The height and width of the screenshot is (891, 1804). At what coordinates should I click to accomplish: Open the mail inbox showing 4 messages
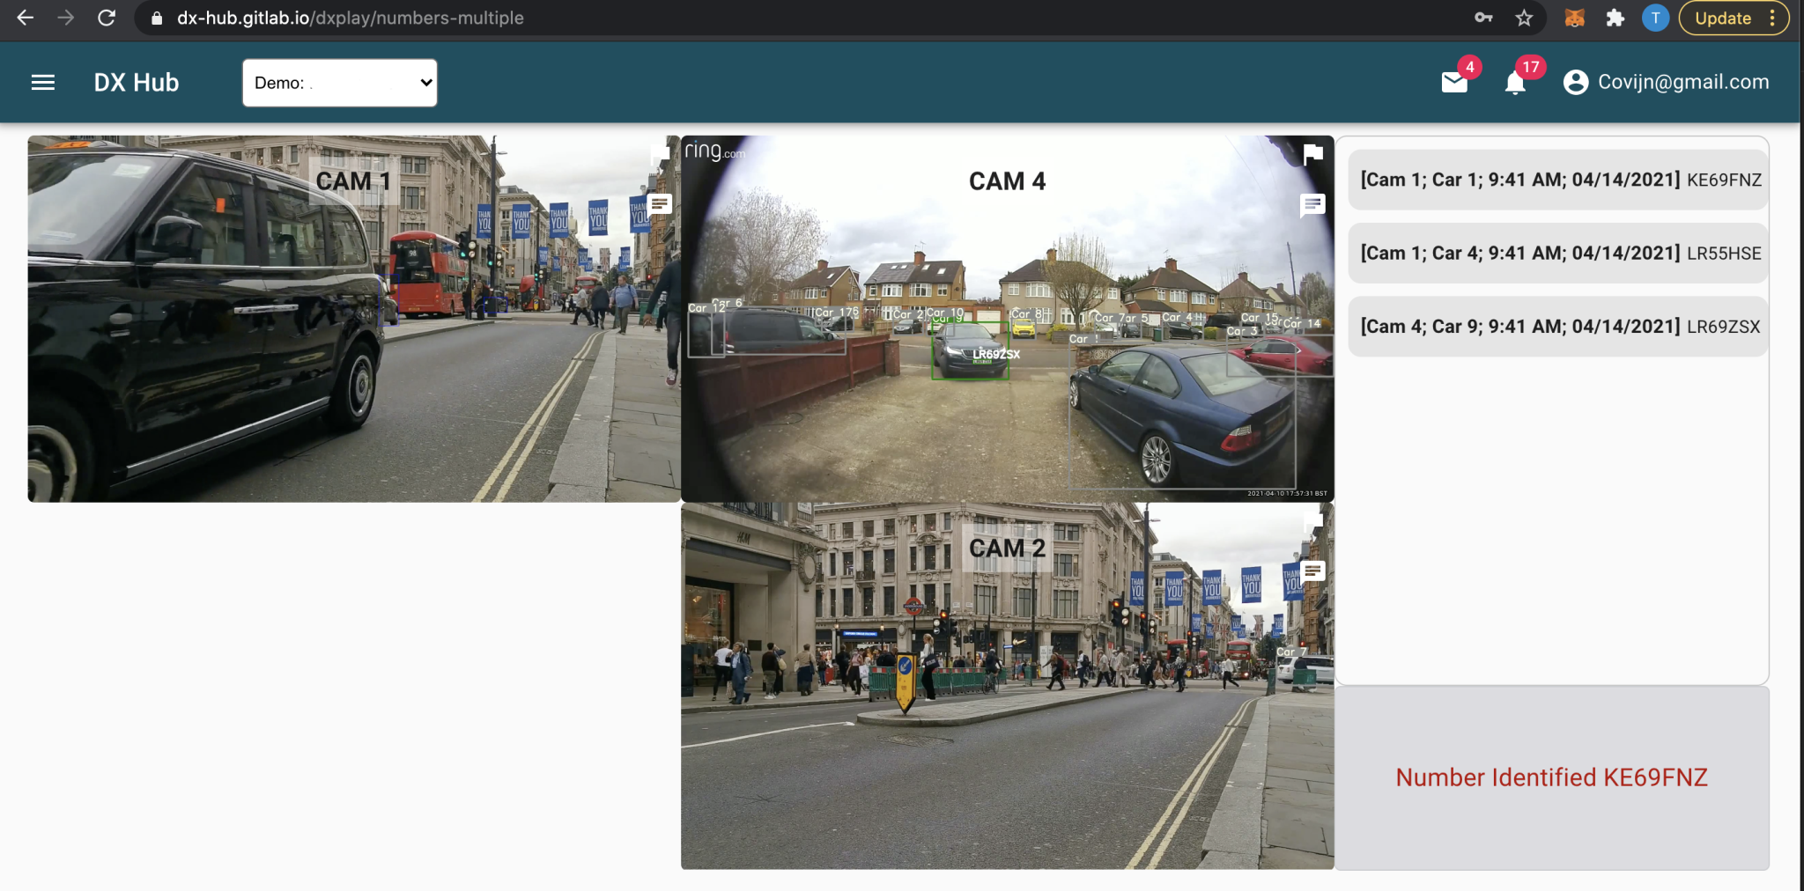[1455, 84]
